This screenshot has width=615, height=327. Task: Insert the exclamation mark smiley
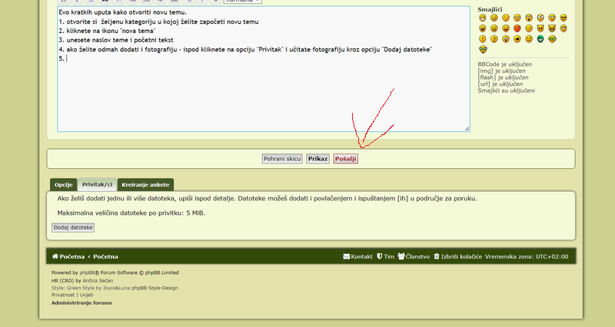(x=483, y=39)
